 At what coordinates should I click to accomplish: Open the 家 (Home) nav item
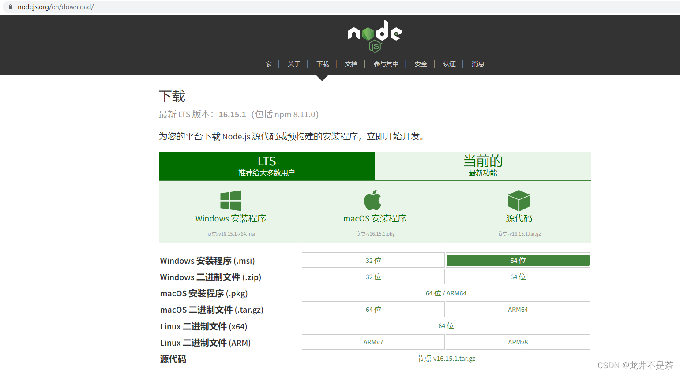(268, 64)
